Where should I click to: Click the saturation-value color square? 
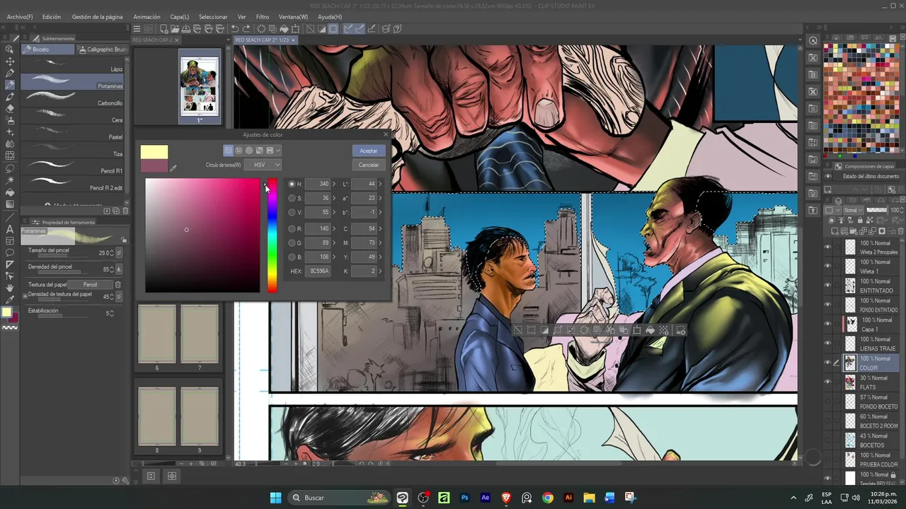(202, 235)
